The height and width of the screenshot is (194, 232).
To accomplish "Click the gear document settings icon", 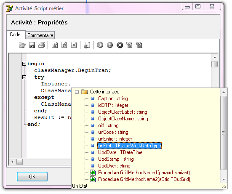I will [87, 45].
